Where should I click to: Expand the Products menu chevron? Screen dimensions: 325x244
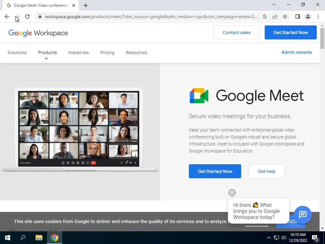[x=46, y=58]
